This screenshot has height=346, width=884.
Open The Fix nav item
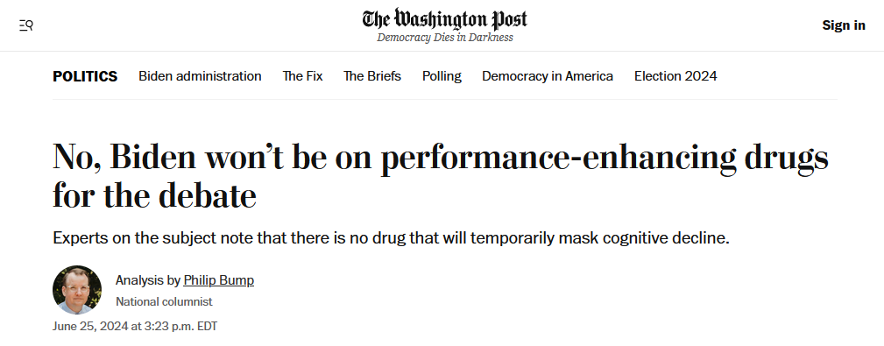click(x=303, y=76)
